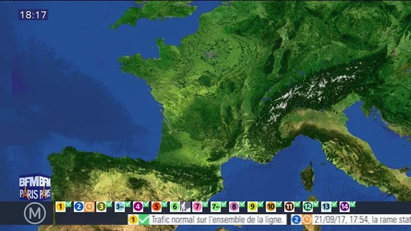Click the 18:17 clock display
This screenshot has height=231, width=411.
click(33, 14)
